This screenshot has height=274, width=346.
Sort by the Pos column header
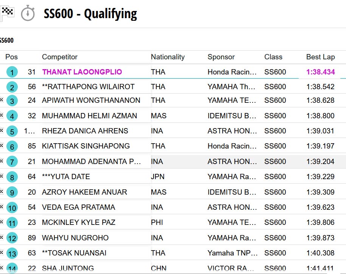(x=11, y=57)
